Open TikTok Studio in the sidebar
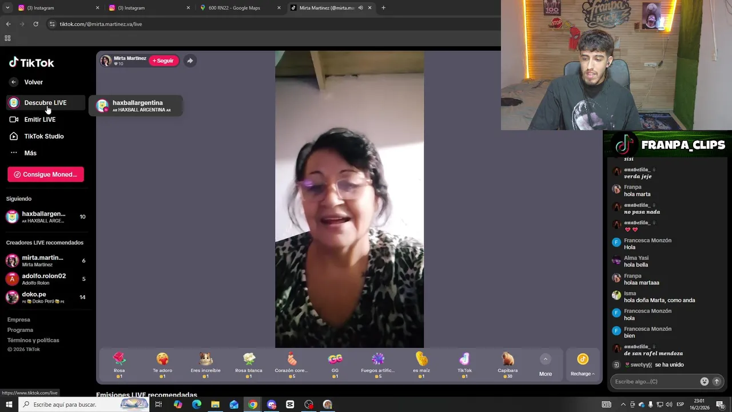Image resolution: width=732 pixels, height=412 pixels. pyautogui.click(x=44, y=136)
